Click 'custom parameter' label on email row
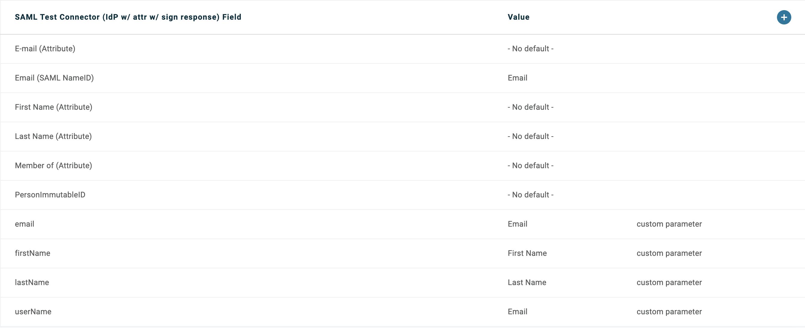805x328 pixels. click(669, 224)
